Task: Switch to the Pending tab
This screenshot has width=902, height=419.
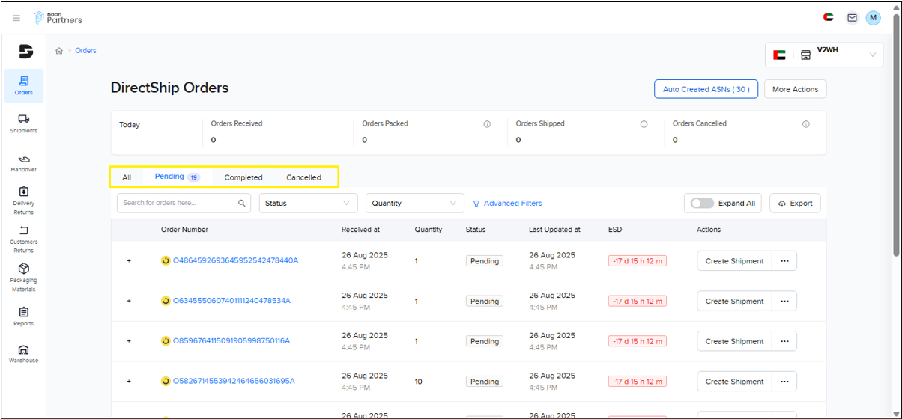Action: click(177, 177)
